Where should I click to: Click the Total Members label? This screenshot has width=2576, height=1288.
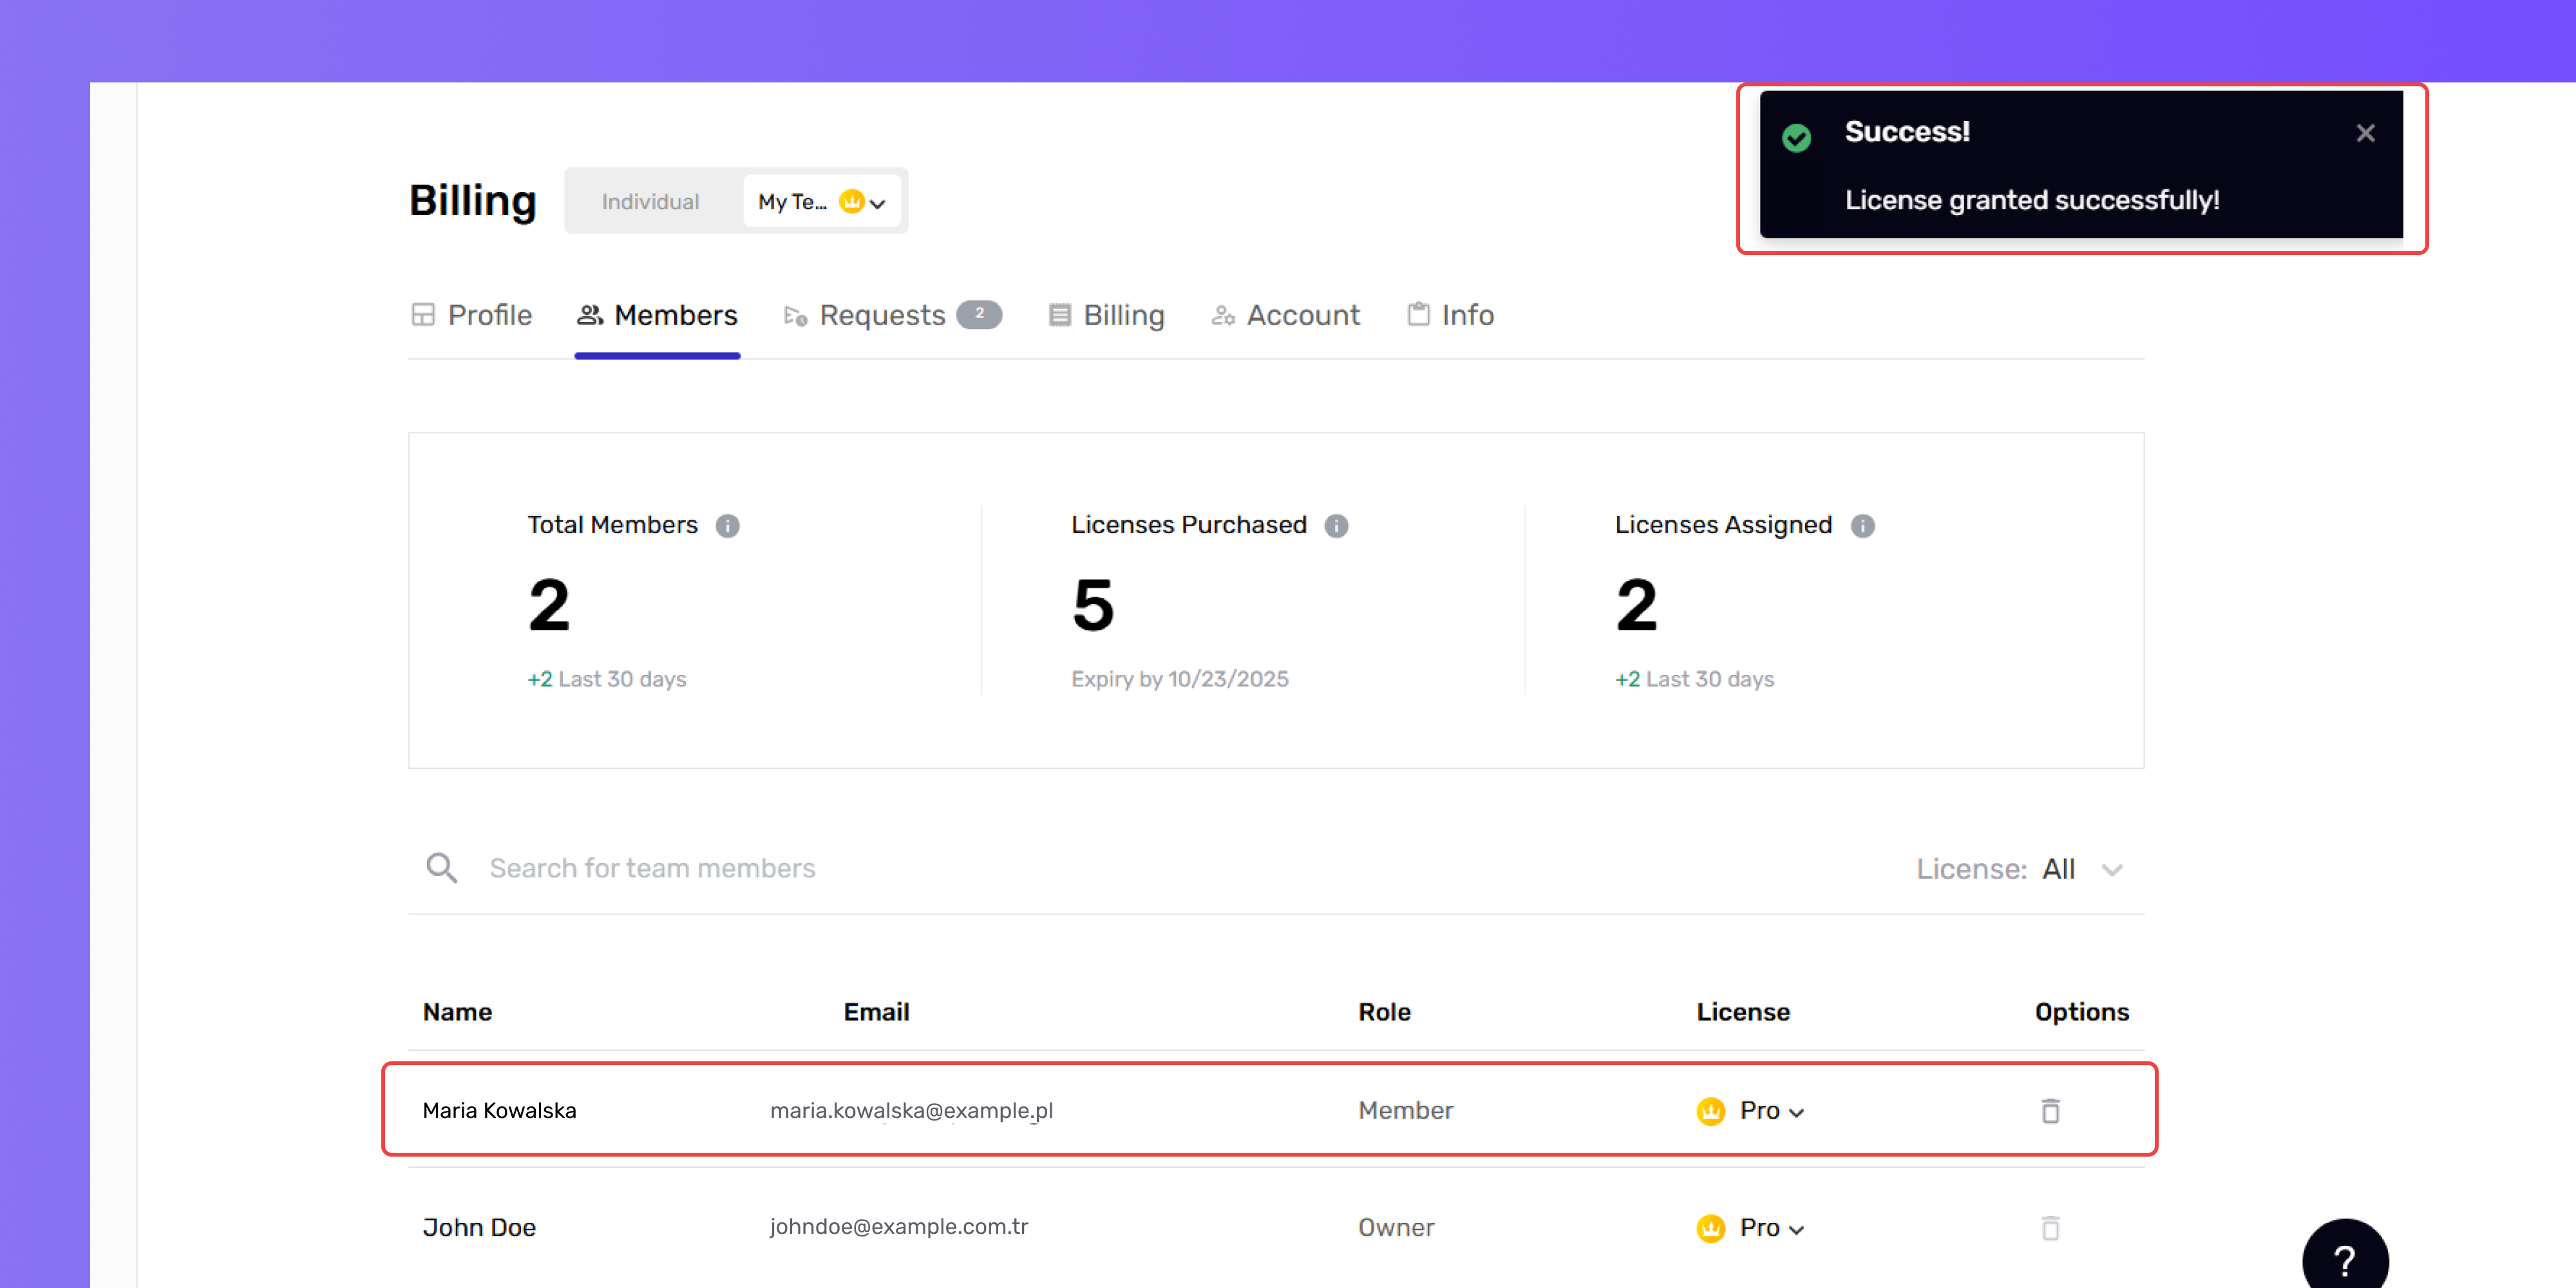tap(612, 525)
